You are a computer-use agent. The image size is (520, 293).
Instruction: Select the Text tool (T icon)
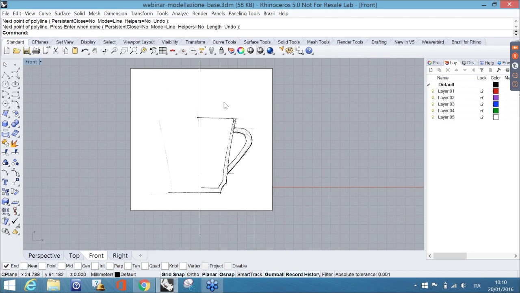click(5, 182)
